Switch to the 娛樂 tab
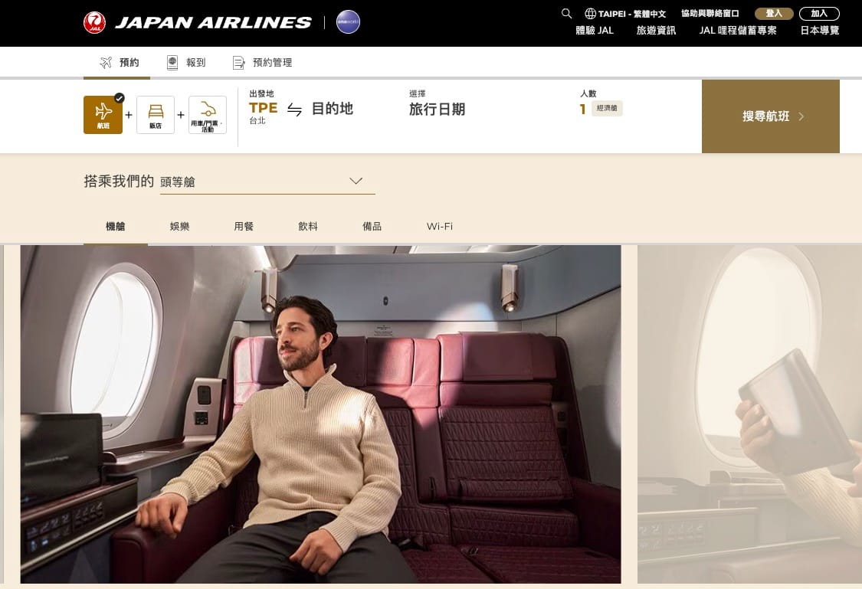 click(180, 227)
